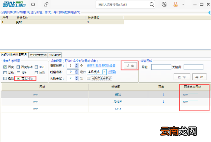Check 只采集未更新的 option

pyautogui.click(x=88, y=78)
